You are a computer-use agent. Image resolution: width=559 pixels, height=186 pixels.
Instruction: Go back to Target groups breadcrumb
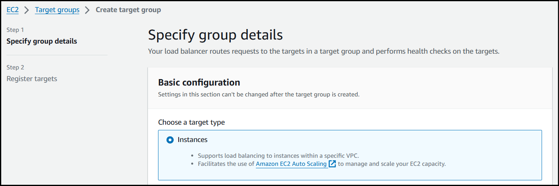pos(57,10)
